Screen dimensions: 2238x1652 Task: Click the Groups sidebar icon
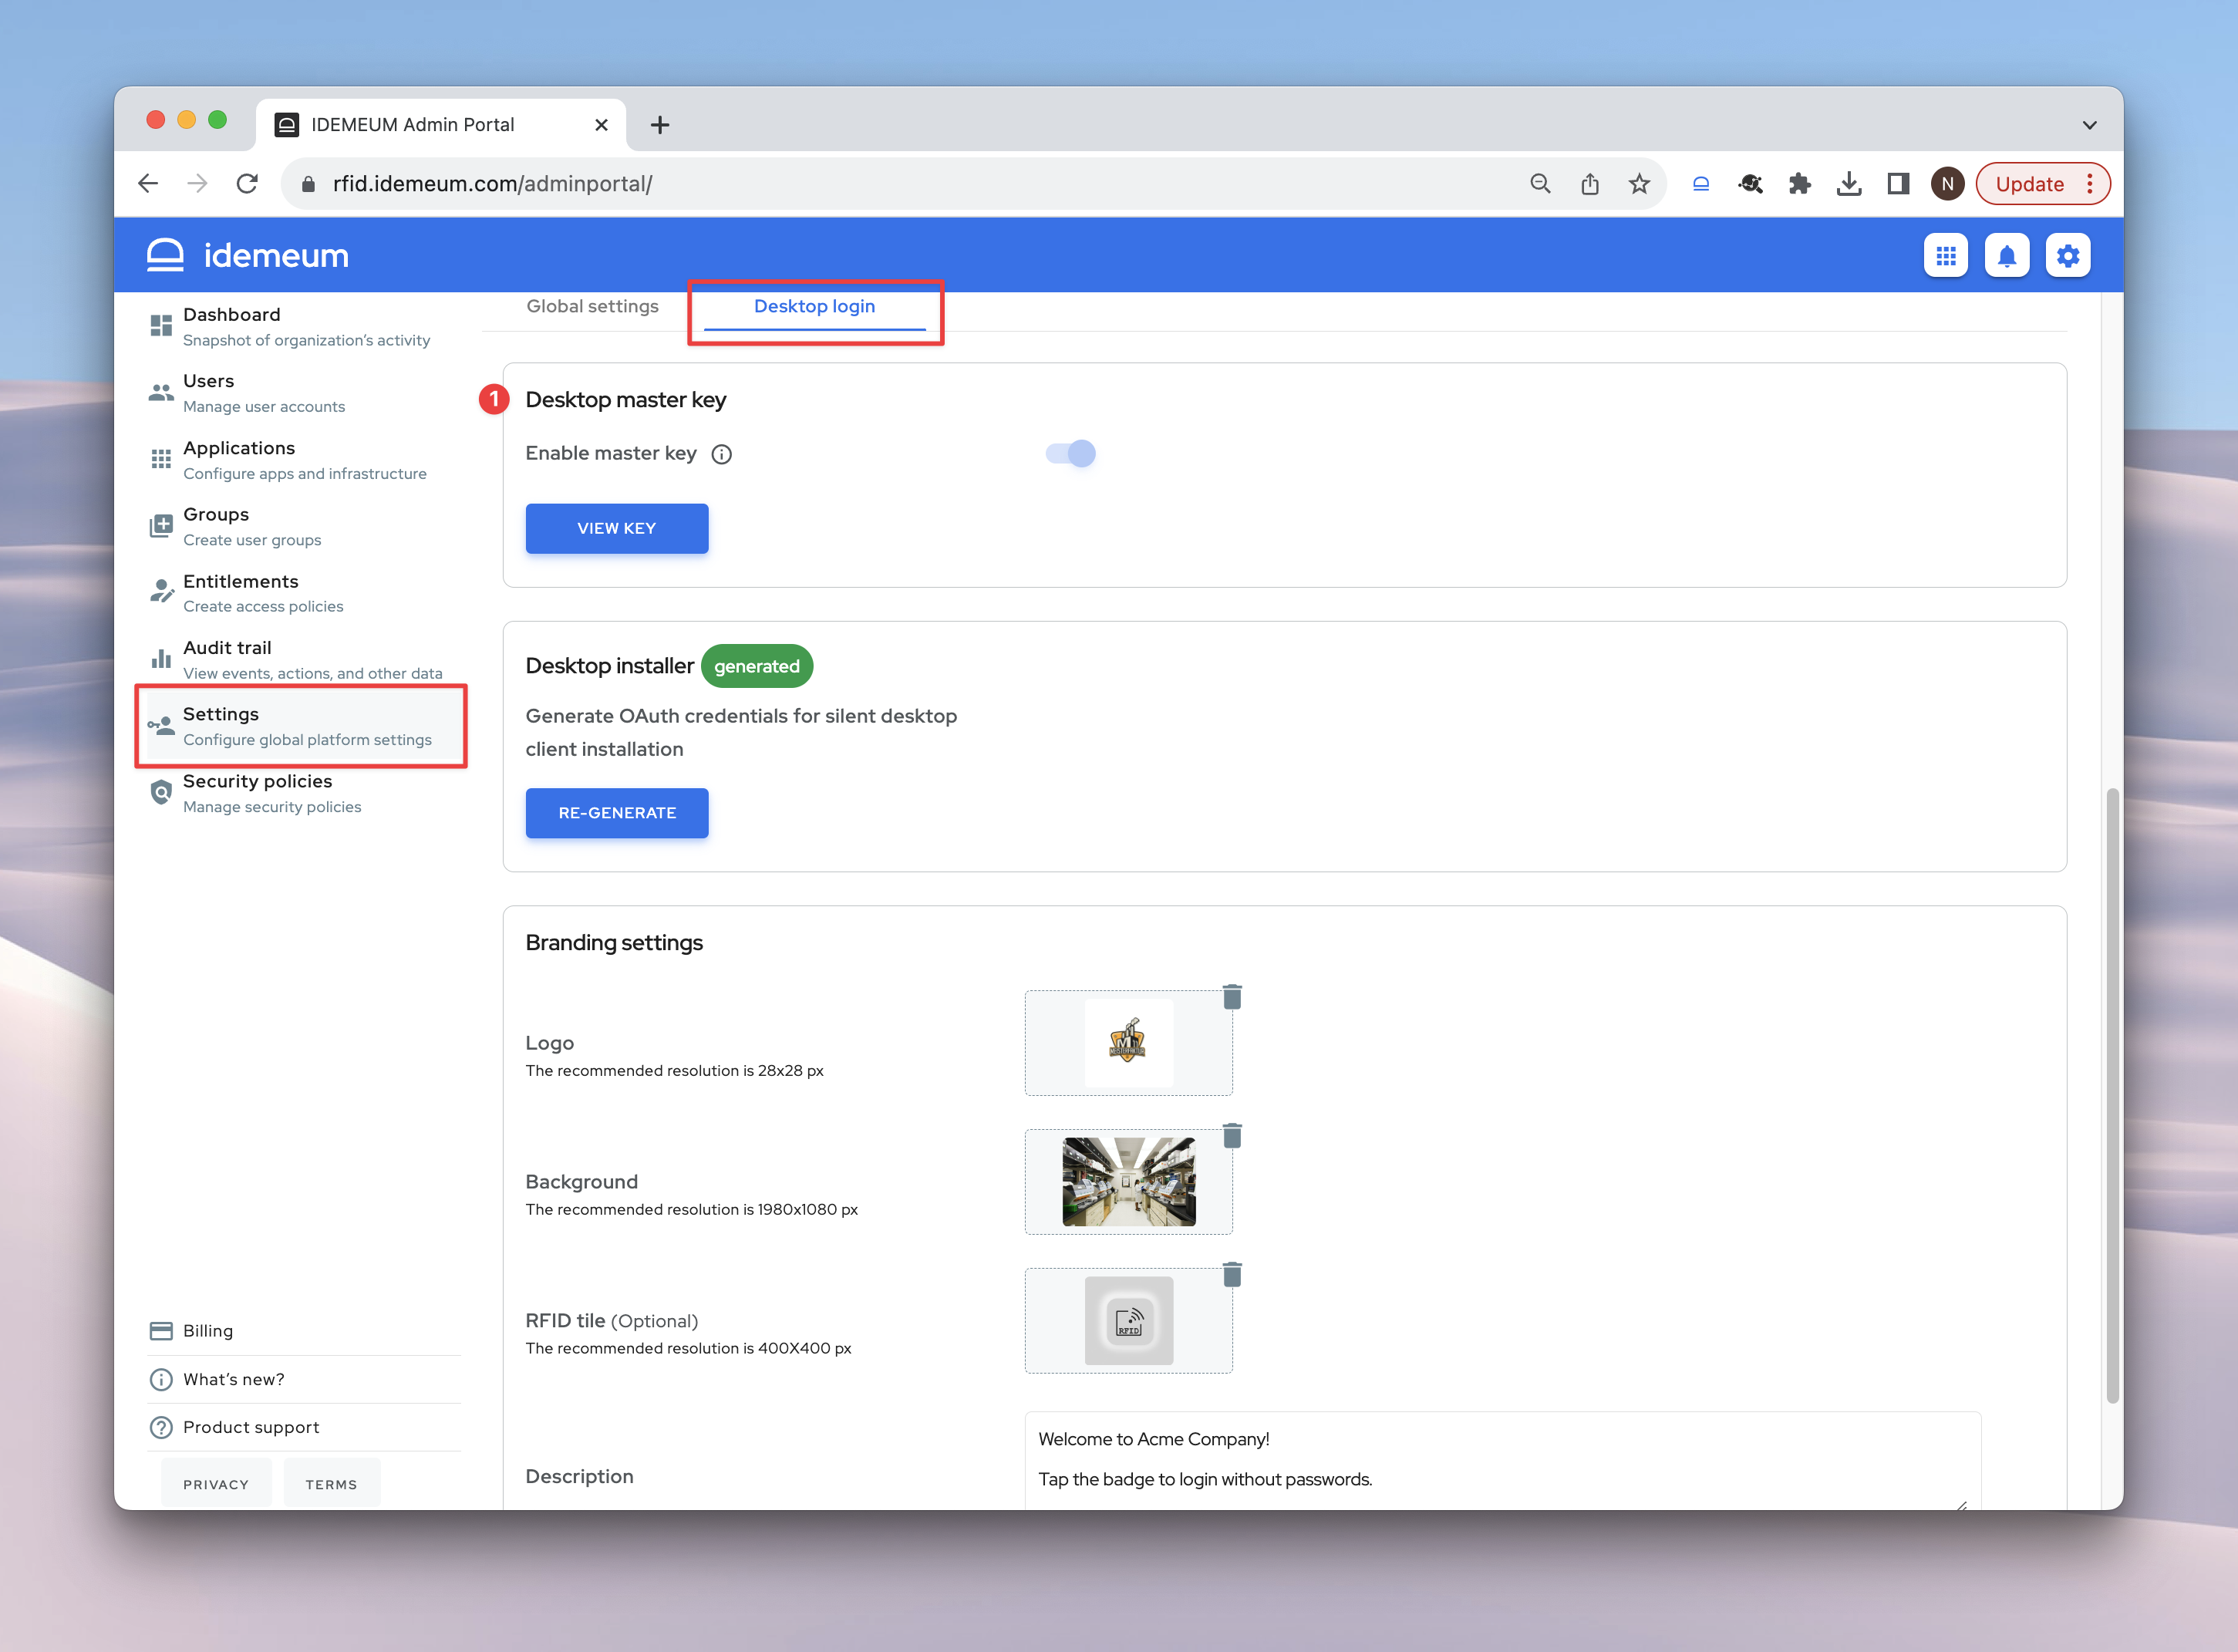click(161, 526)
